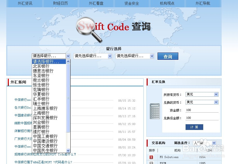Open the 财经日历 navigation tab
The width and height of the screenshot is (238, 164).
60,3
